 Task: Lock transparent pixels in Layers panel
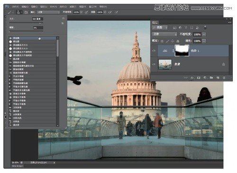[x=162, y=41]
